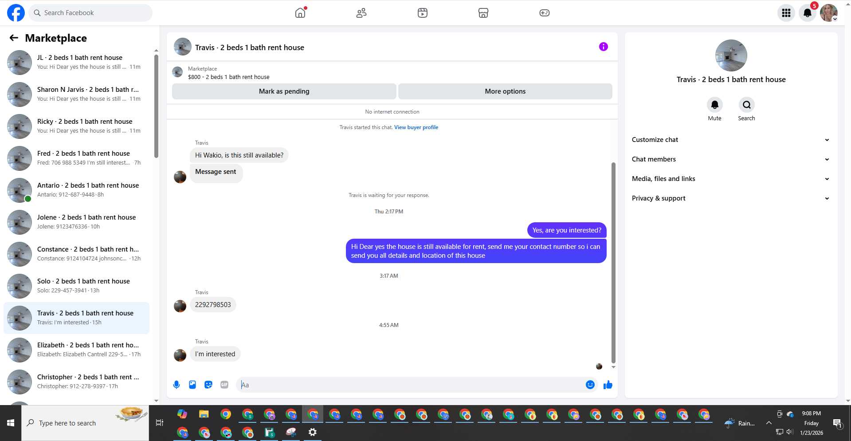Attach a photo using the image icon

coord(192,385)
